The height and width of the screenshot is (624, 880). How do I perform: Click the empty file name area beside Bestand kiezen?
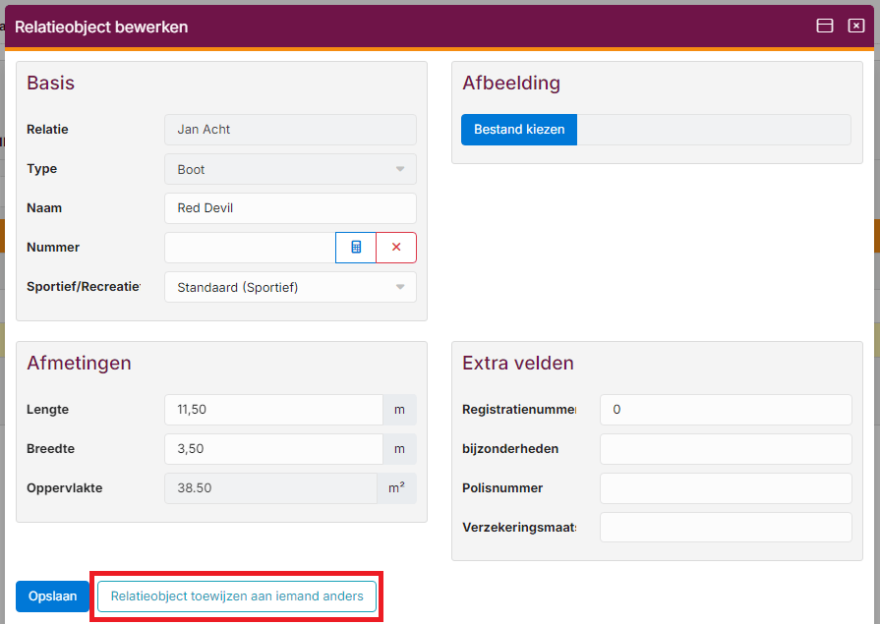714,130
